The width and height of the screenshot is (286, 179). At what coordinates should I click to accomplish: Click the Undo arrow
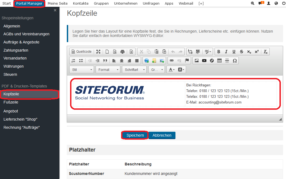pyautogui.click(x=173, y=52)
